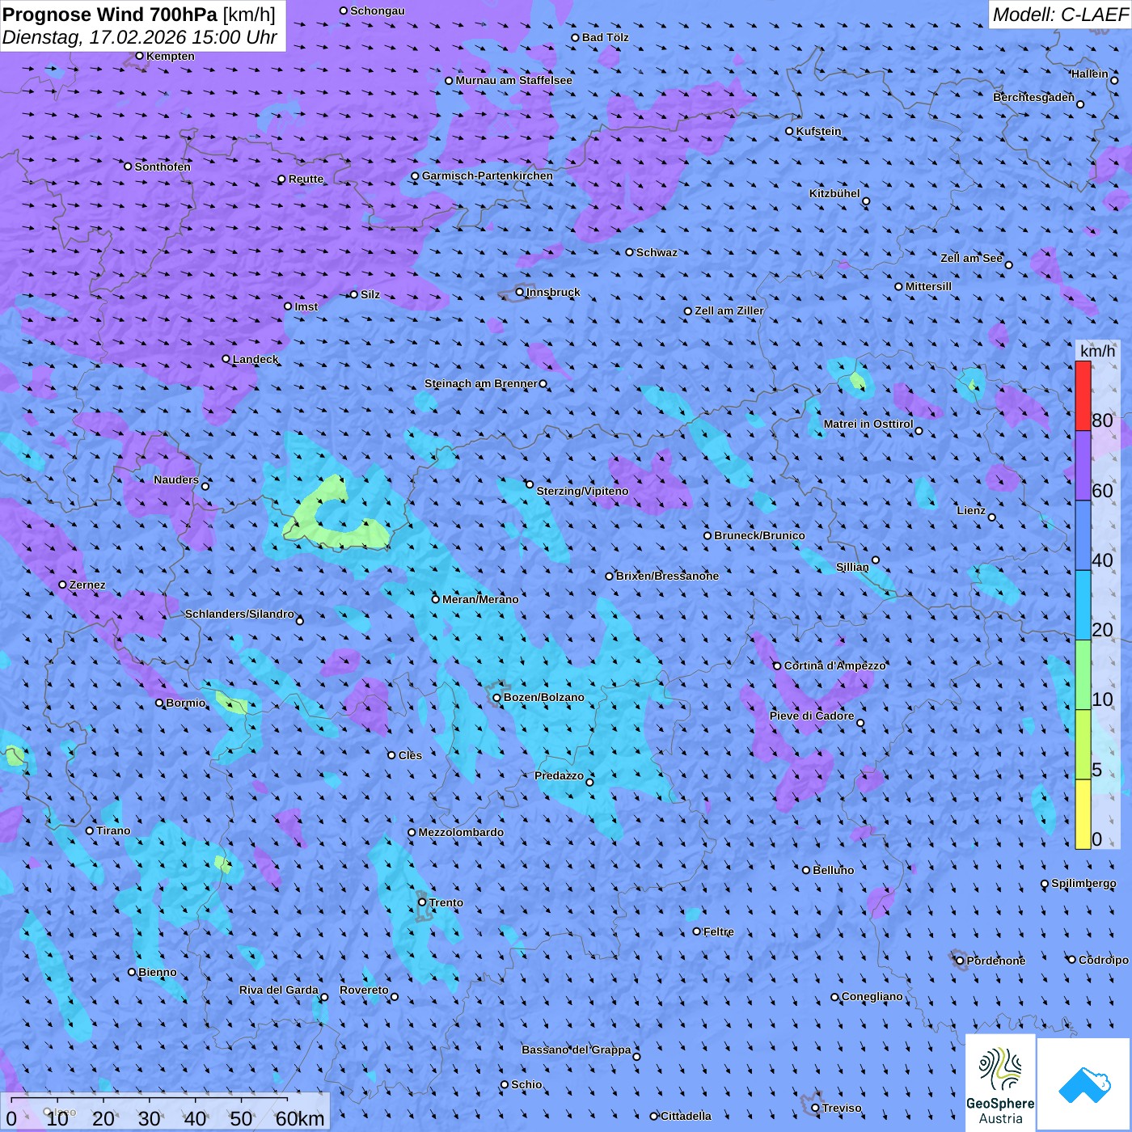Click the Codroipo label
Screen dimensions: 1132x1132
tap(1103, 960)
